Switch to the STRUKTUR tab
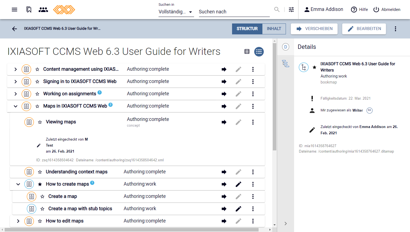 point(247,29)
